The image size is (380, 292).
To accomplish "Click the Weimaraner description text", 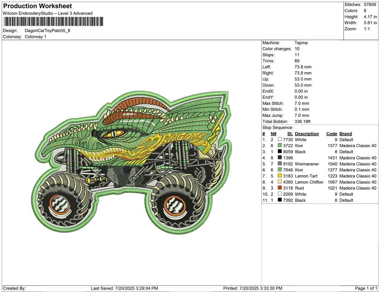I will 307,164.
